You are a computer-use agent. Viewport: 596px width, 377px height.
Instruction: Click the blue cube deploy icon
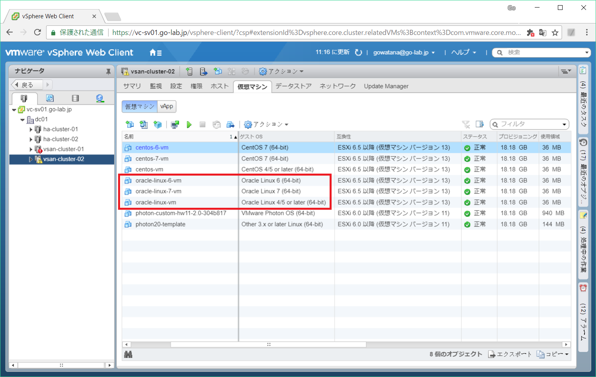(158, 125)
